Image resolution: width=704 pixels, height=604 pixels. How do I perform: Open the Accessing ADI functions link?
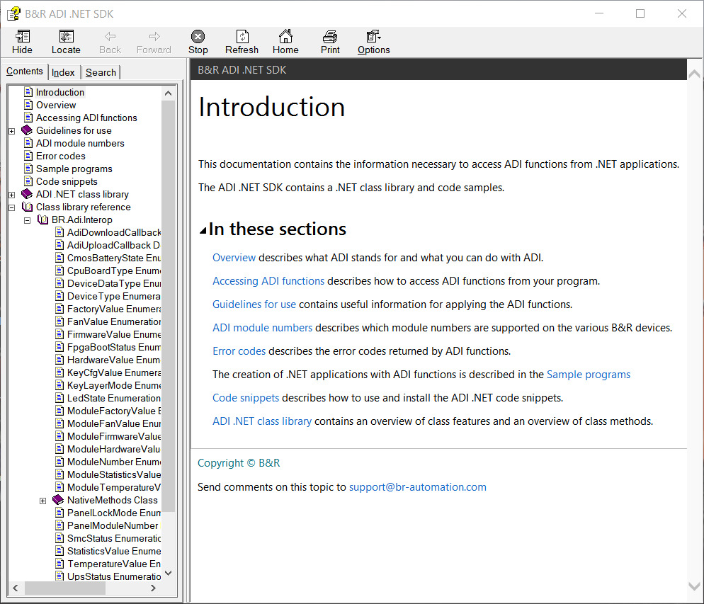point(268,281)
